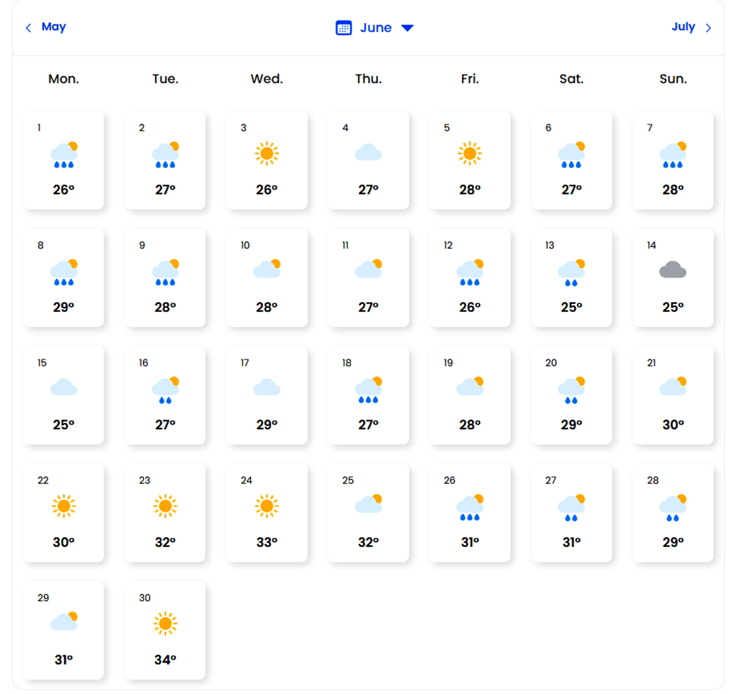Screen dimensions: 736x694
Task: Open the June month selector label
Action: (375, 28)
